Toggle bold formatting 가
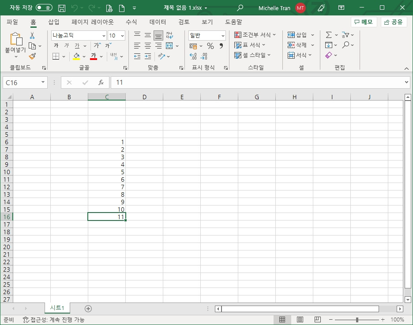 tap(56, 45)
